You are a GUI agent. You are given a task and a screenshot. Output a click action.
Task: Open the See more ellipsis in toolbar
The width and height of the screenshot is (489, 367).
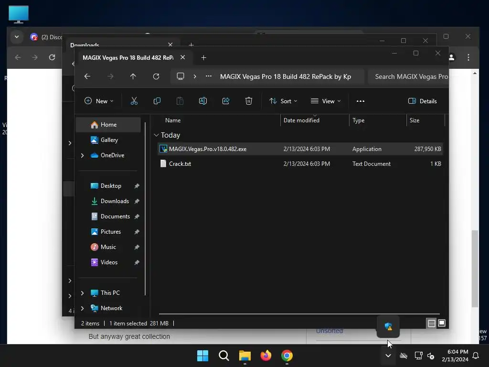coord(361,101)
